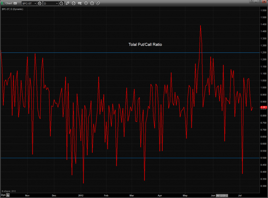Select the pencil drawing tool

[68, 3]
